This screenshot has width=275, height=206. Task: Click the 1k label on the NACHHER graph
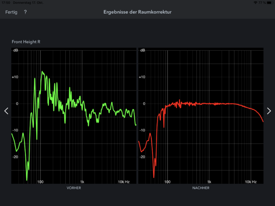(209, 182)
